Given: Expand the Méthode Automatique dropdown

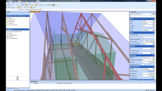Looking at the screenshot, I should [x=148, y=69].
